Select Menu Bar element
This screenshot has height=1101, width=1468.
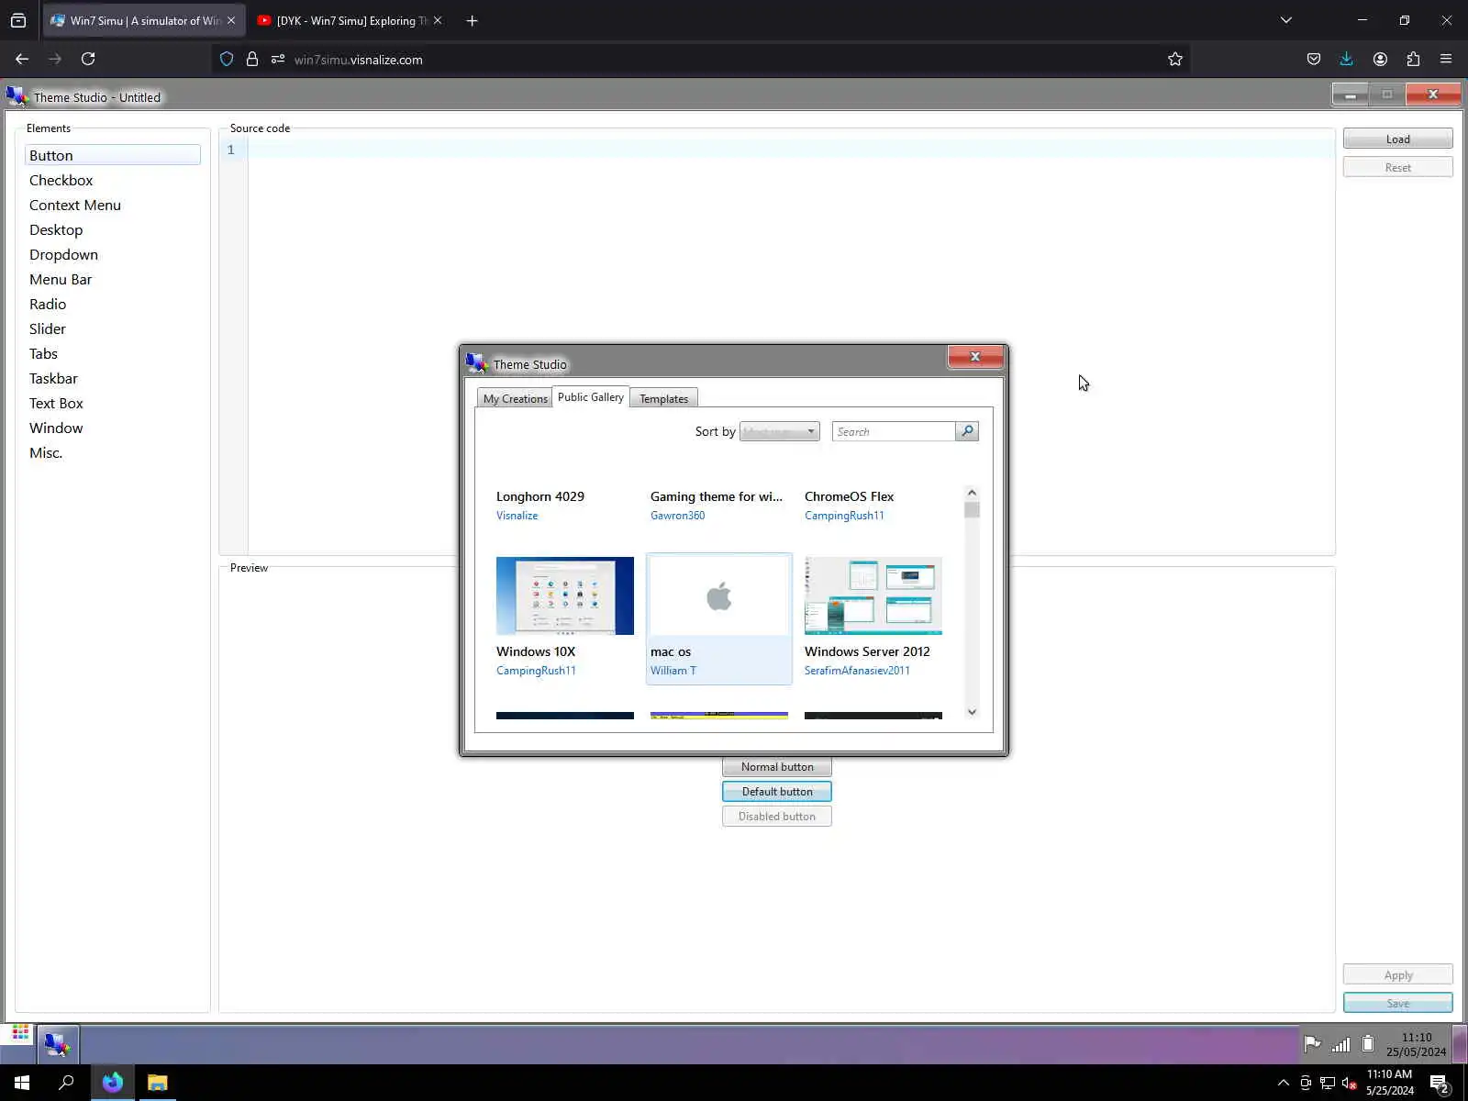click(x=113, y=279)
